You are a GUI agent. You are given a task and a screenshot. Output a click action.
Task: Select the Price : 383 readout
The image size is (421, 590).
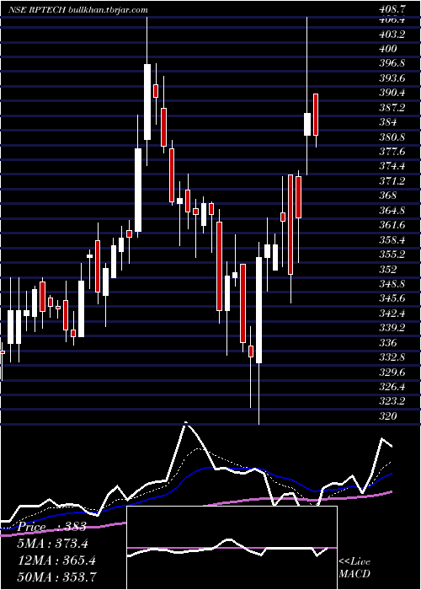click(52, 527)
